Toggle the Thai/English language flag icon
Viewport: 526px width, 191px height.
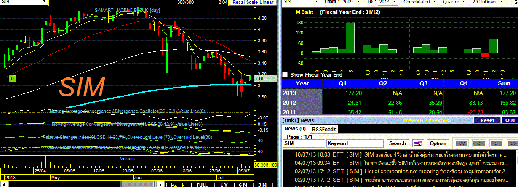(x=418, y=143)
